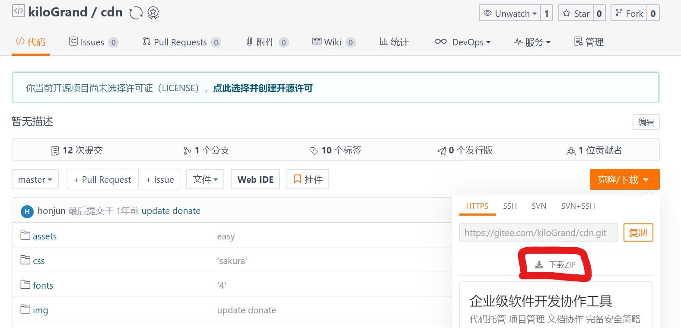This screenshot has height=328, width=681.
Task: Click the Pull Requests tab icon
Action: click(147, 41)
